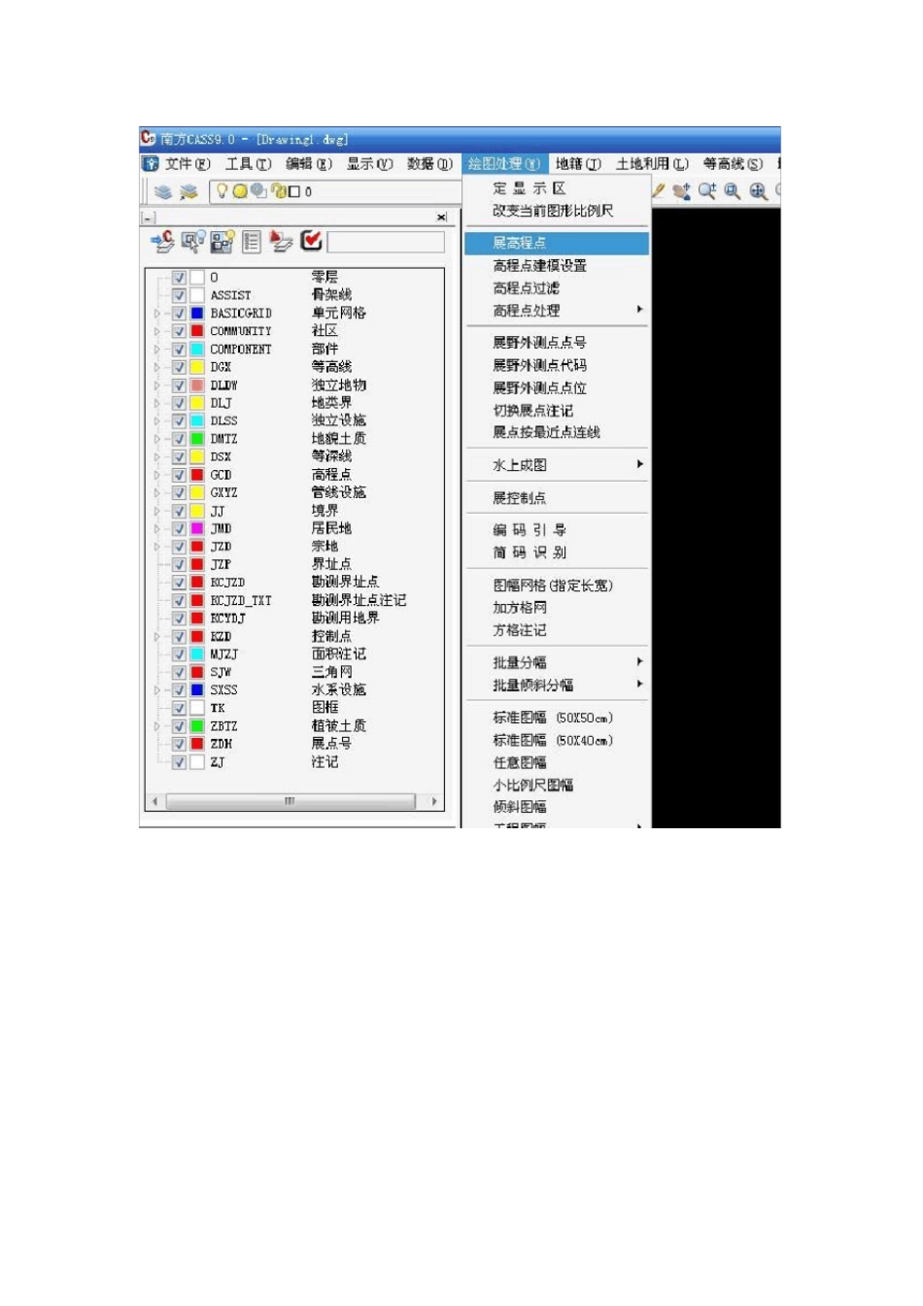Click the layer search input field

[x=386, y=241]
